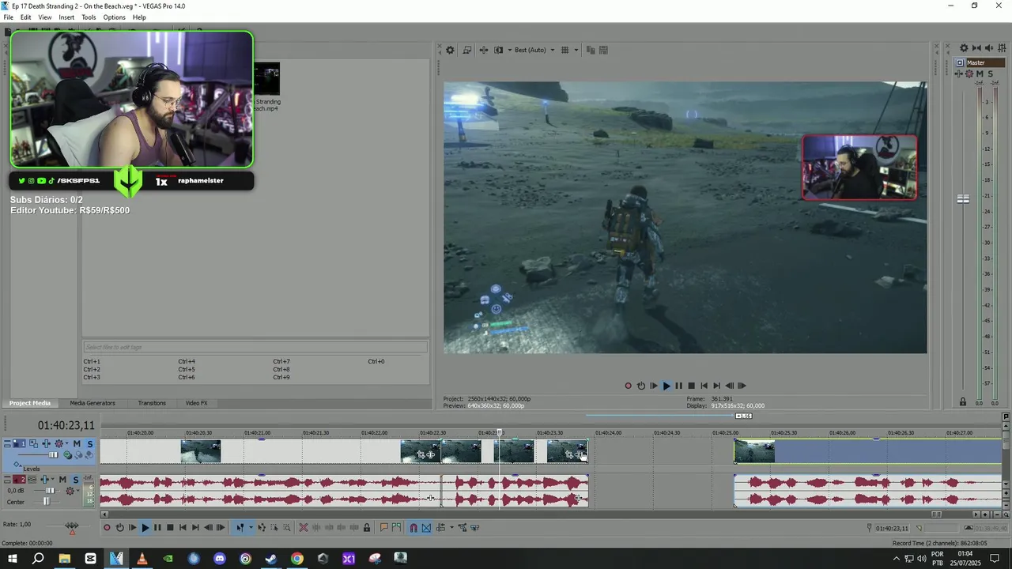The height and width of the screenshot is (569, 1012).
Task: Open Master Bus audio properties gear
Action: (x=964, y=48)
